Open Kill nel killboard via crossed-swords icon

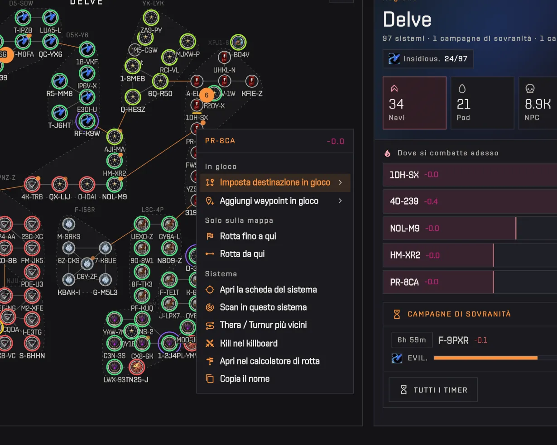click(x=210, y=344)
